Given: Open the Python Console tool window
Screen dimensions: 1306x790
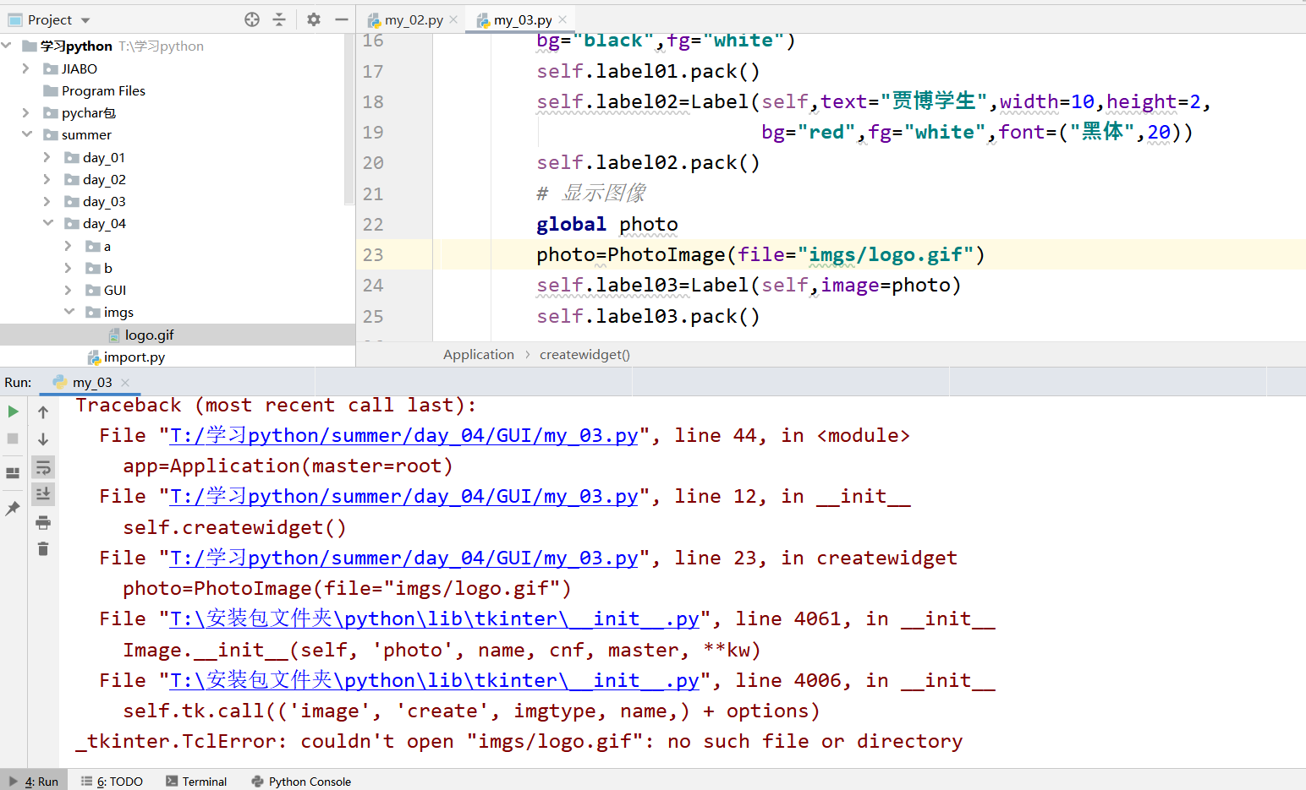Looking at the screenshot, I should (301, 782).
